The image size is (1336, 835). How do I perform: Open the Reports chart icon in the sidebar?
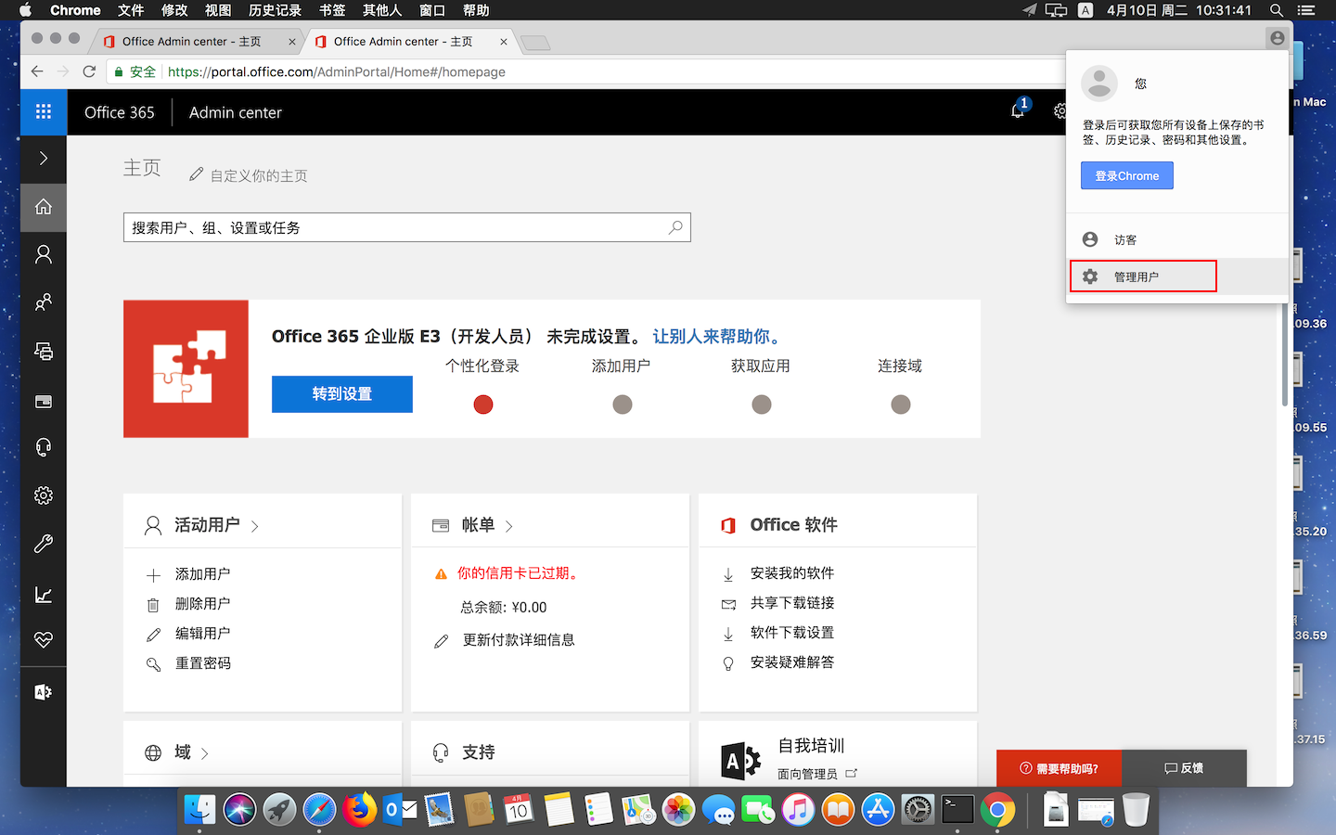[44, 594]
